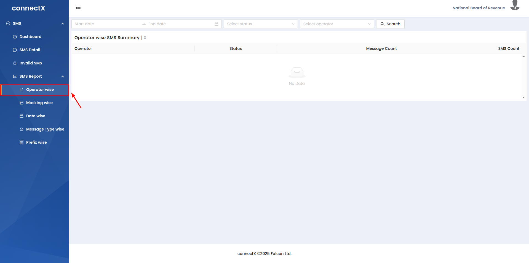Image resolution: width=529 pixels, height=263 pixels.
Task: Click the connectX logo link
Action: coord(28,8)
